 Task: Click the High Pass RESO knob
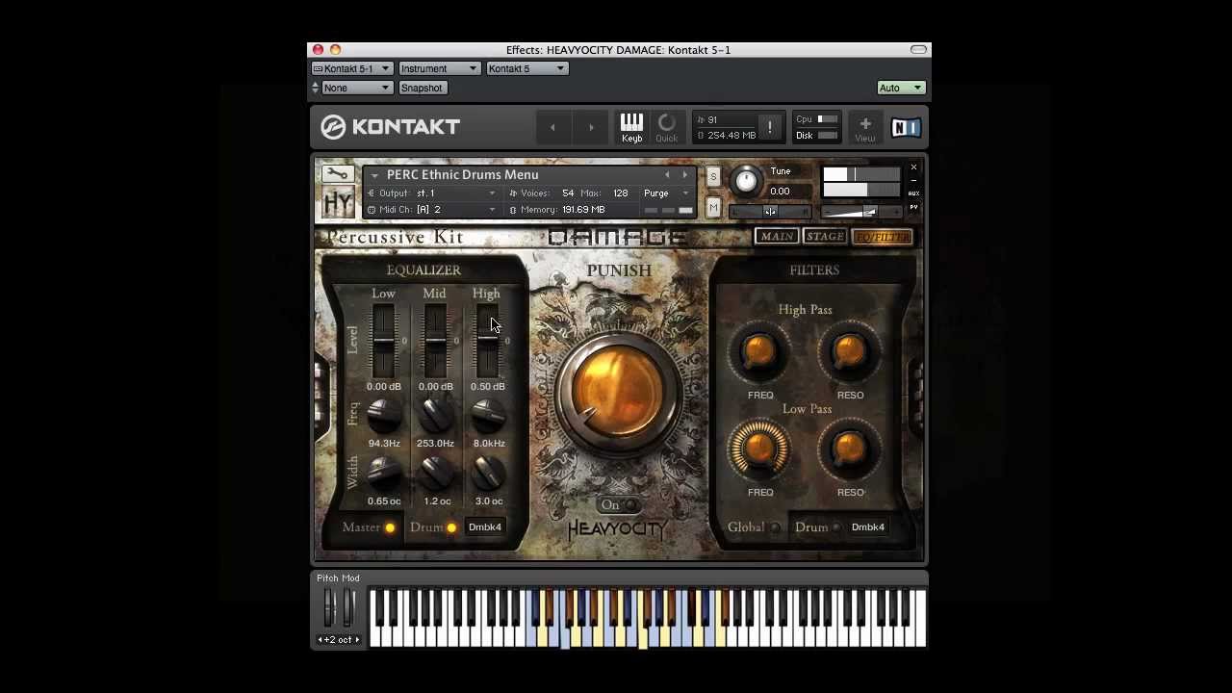849,352
